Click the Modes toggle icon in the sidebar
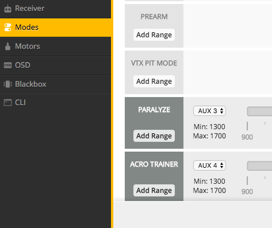272x228 pixels. click(7, 27)
